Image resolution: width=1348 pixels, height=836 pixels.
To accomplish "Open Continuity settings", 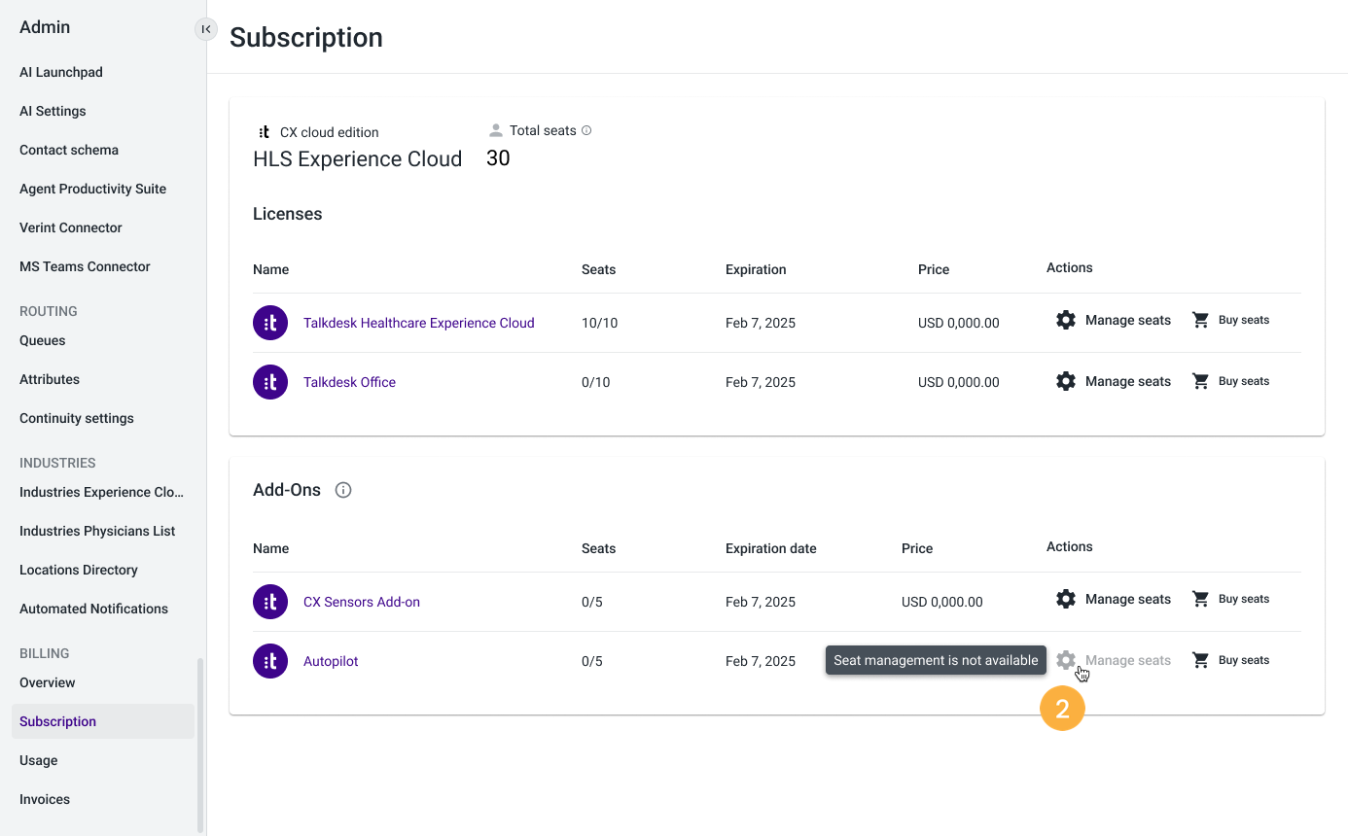I will (x=77, y=418).
